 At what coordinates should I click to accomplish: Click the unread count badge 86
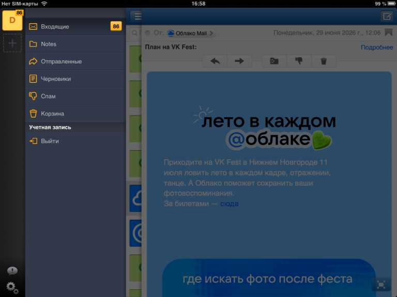pos(116,26)
